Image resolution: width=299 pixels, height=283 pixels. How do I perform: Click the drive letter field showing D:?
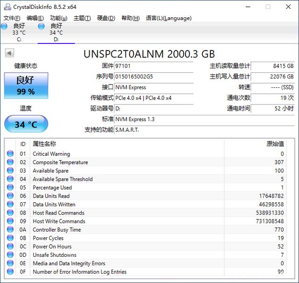coord(154,109)
